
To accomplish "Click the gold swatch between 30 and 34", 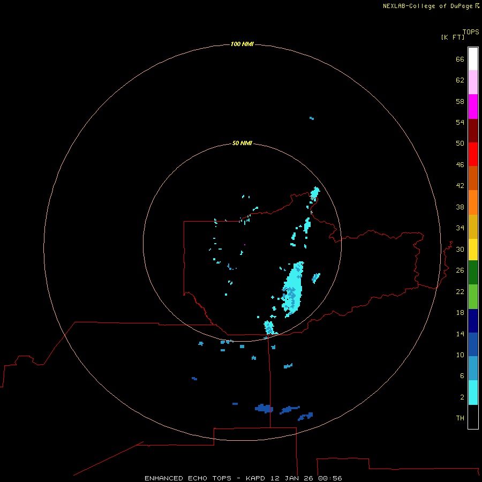I will click(473, 227).
